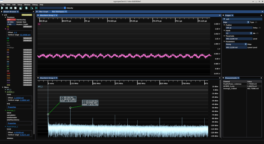Close the Measurements tab
Image resolution: width=264 pixels, height=144 pixels.
point(238,78)
